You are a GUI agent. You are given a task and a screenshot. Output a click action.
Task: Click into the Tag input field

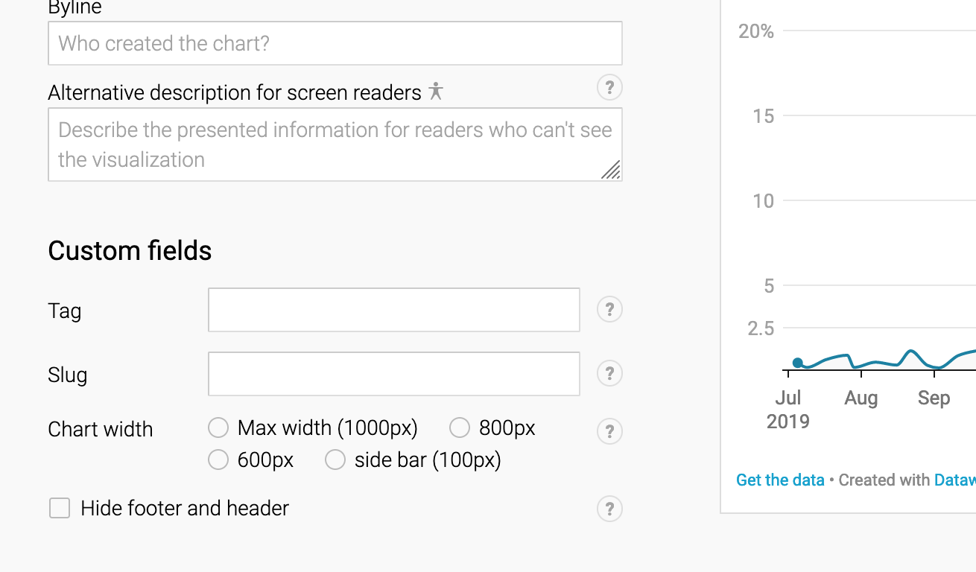click(394, 310)
